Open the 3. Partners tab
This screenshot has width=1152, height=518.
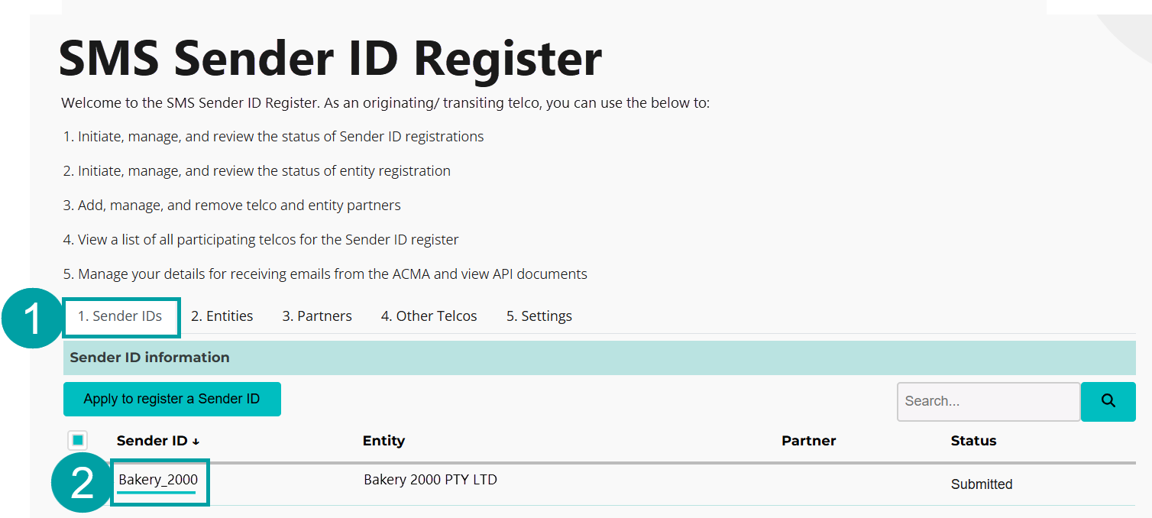point(316,316)
